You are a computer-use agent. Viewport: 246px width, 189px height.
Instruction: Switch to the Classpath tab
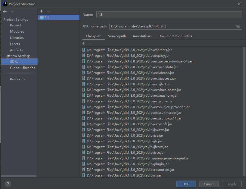(94, 36)
